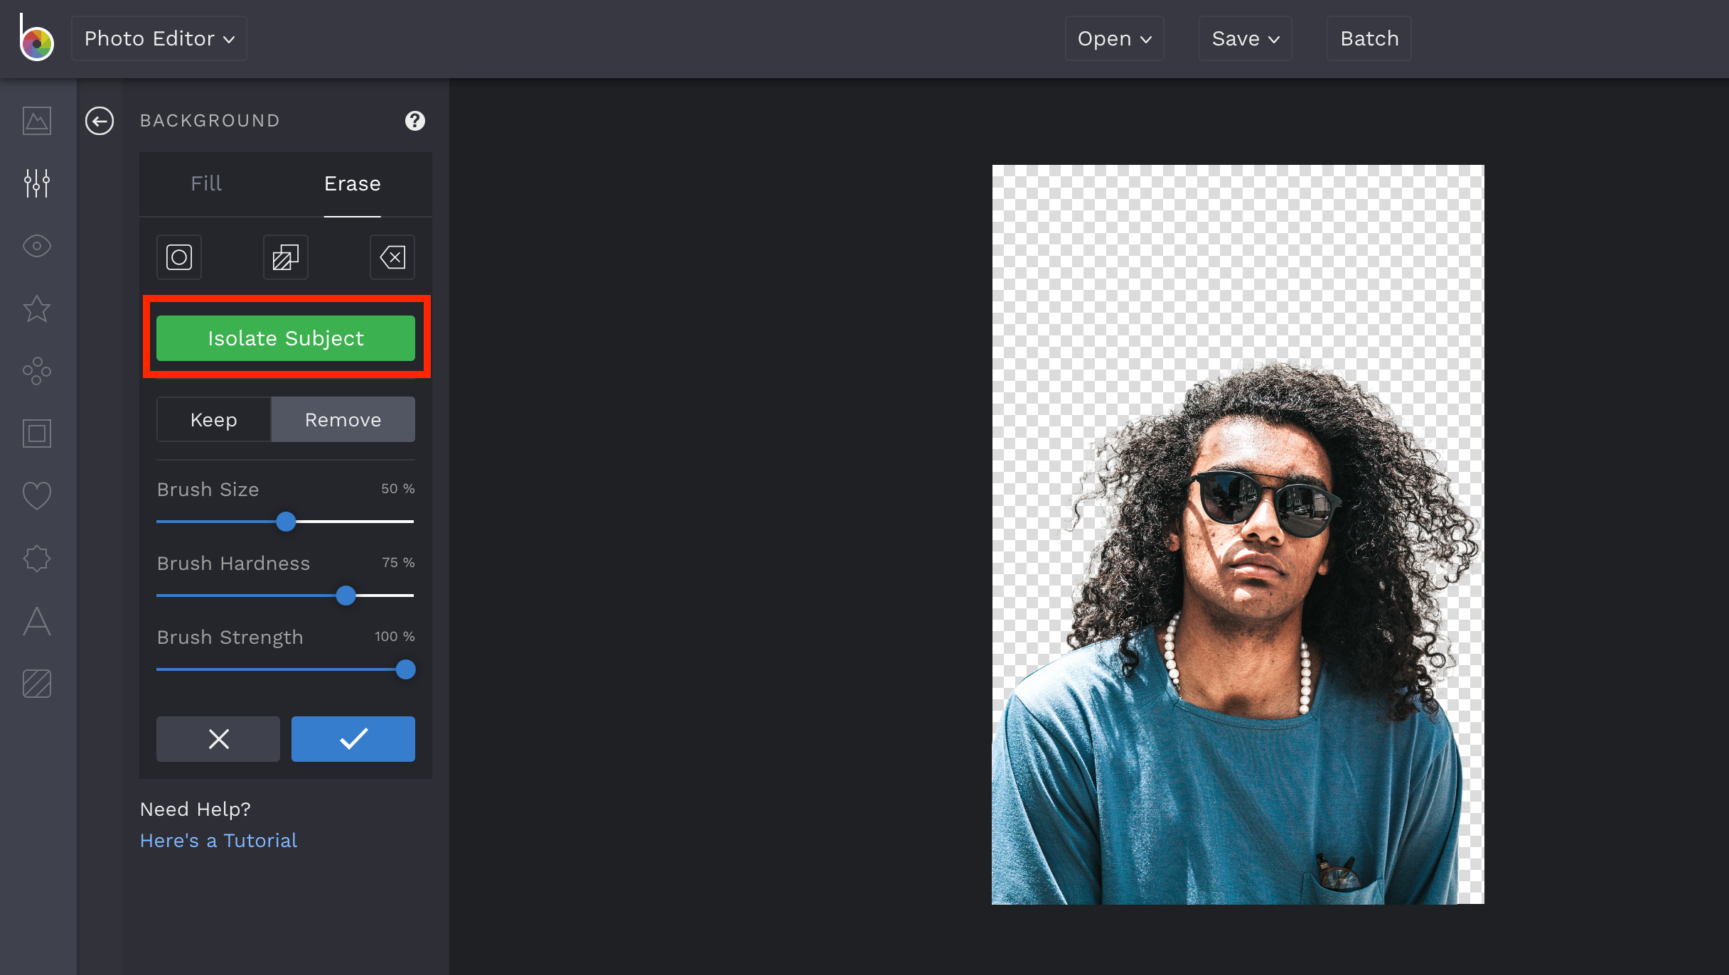Open the Open file dropdown
1729x975 pixels.
pyautogui.click(x=1113, y=38)
